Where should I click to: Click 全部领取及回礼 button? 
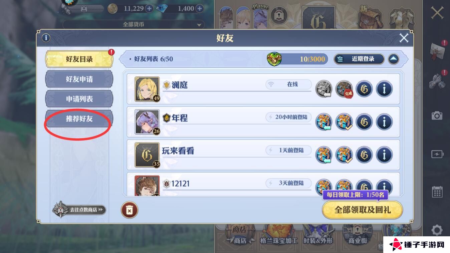363,210
